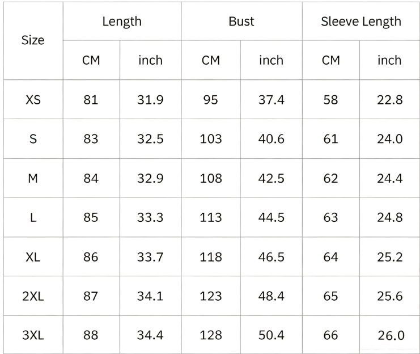Select the 26.0 sleeve inch cell

(x=391, y=335)
